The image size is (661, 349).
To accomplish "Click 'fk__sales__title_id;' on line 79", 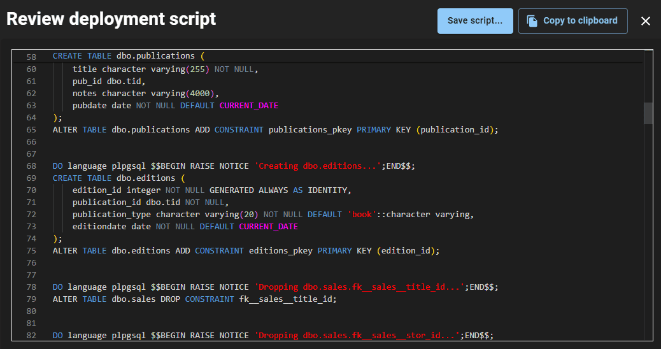I will (x=288, y=299).
